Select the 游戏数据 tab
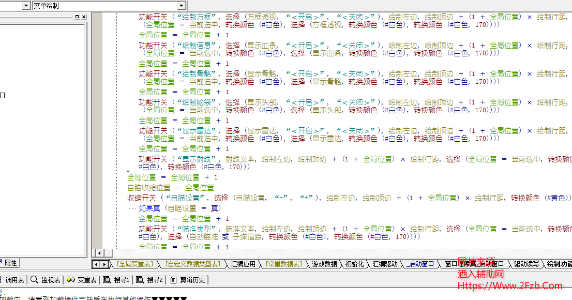Image resolution: width=572 pixels, height=300 pixels. (324, 264)
